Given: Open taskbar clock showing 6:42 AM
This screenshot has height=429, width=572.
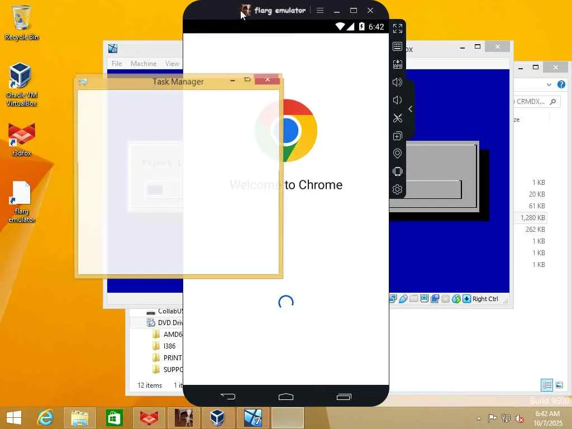Looking at the screenshot, I should click(547, 418).
